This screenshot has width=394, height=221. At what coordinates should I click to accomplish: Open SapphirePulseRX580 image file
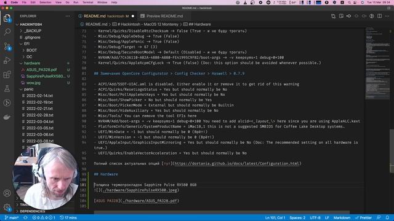(x=46, y=76)
